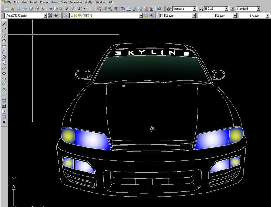The image size is (271, 207).
Task: Open the Layer Properties Manager
Action: click(66, 16)
